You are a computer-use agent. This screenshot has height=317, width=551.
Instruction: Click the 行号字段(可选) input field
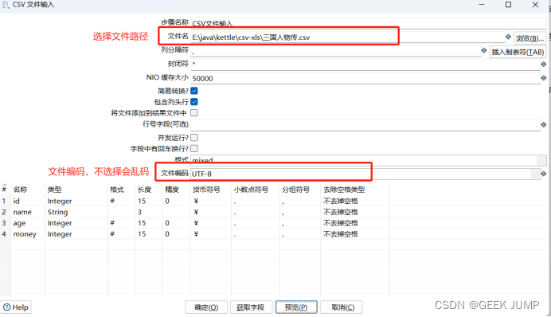tap(365, 125)
